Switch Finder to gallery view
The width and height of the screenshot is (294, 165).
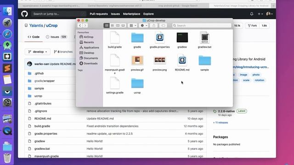point(123,26)
